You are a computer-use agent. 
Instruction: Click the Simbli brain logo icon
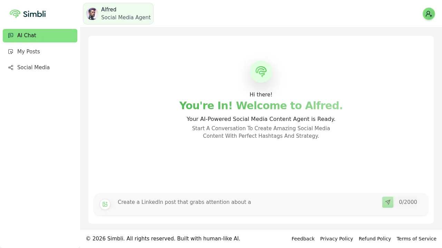pyautogui.click(x=15, y=14)
